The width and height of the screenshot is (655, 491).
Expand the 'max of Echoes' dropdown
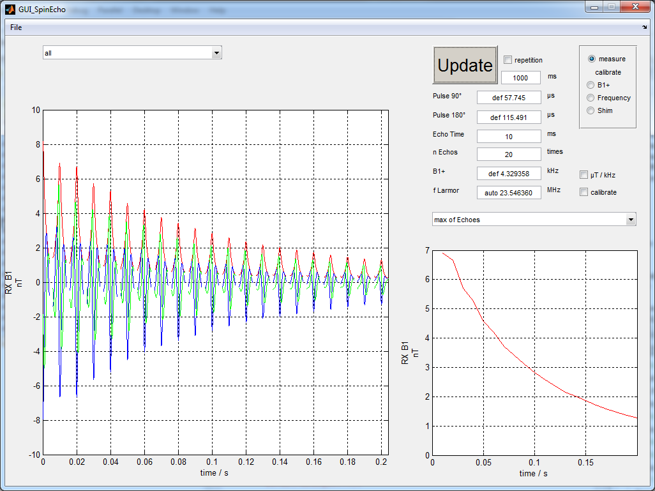[x=534, y=220]
